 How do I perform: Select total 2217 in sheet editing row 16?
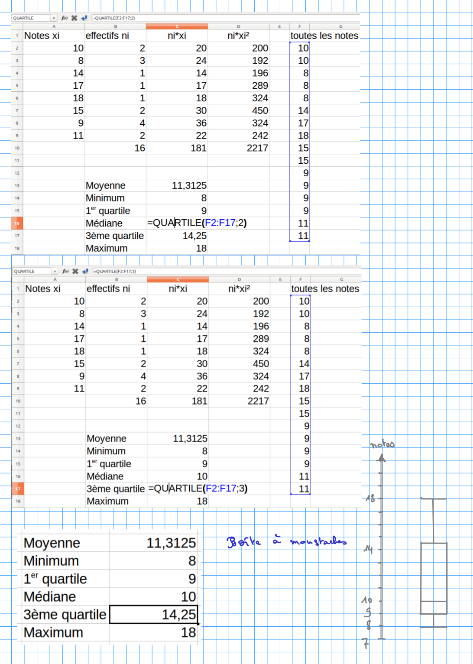(x=257, y=148)
